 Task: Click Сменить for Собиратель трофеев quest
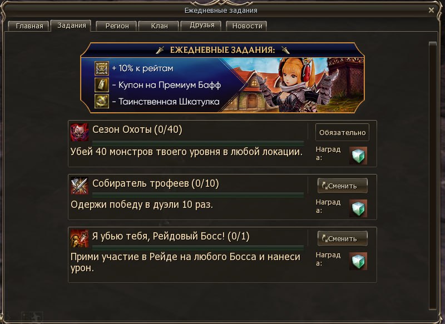(x=343, y=186)
